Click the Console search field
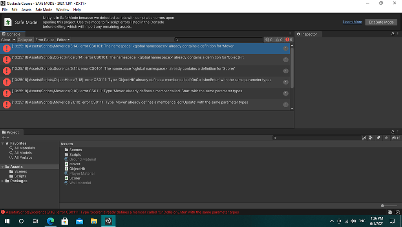The width and height of the screenshot is (402, 227). click(219, 40)
